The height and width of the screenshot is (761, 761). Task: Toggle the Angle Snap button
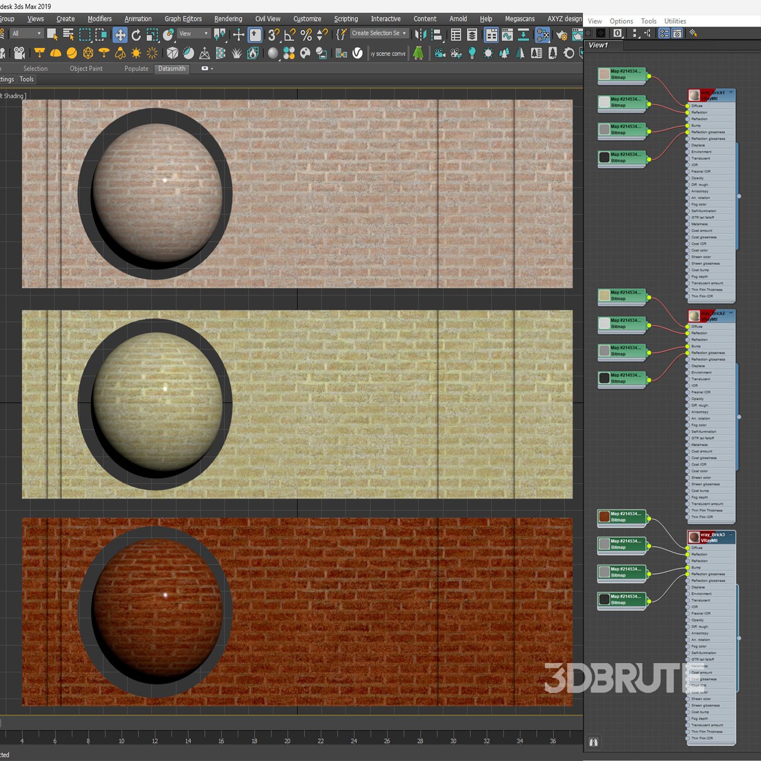290,34
